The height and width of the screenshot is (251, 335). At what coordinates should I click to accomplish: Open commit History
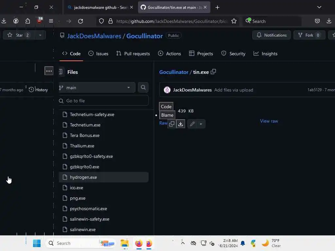point(39,90)
